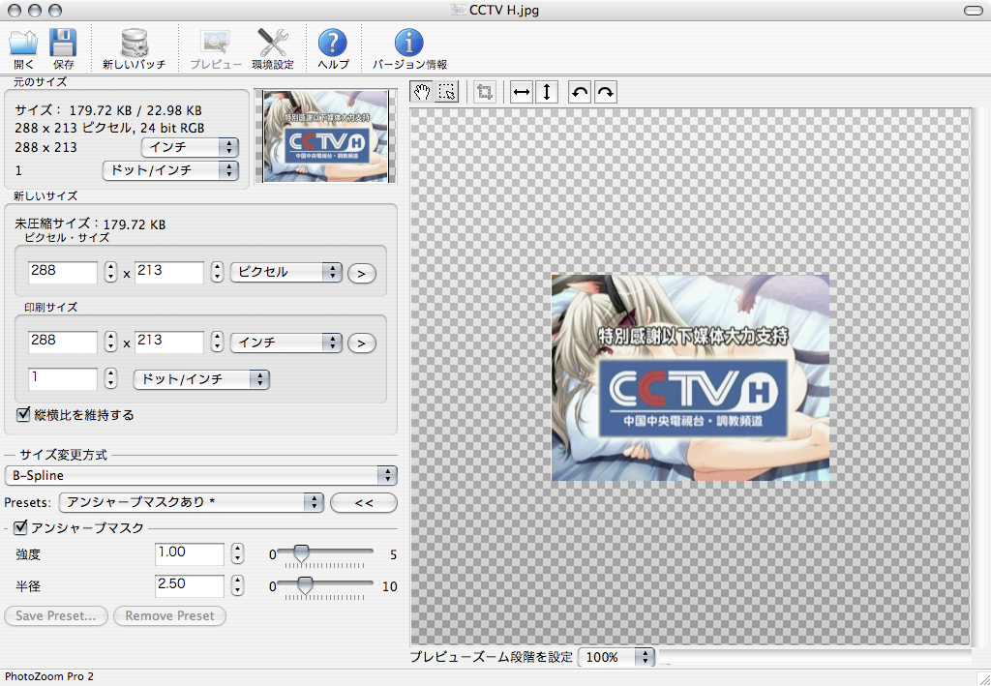Image resolution: width=991 pixels, height=686 pixels.
Task: Flip the image vertically
Action: [x=547, y=92]
